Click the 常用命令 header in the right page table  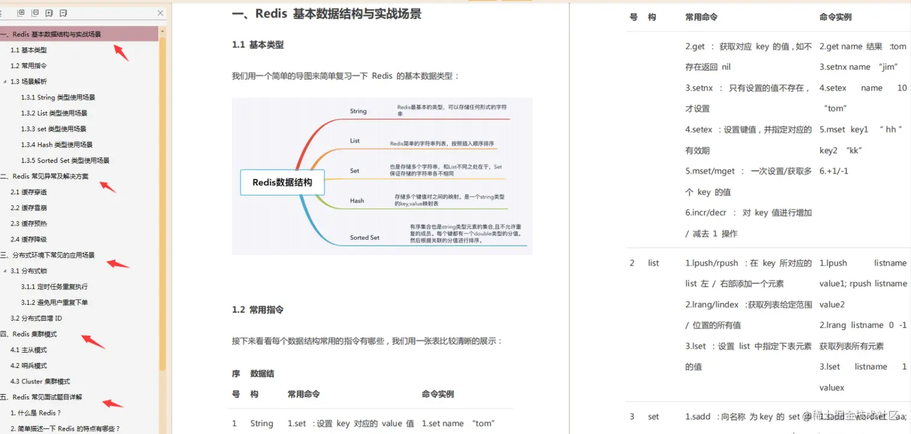click(x=701, y=17)
